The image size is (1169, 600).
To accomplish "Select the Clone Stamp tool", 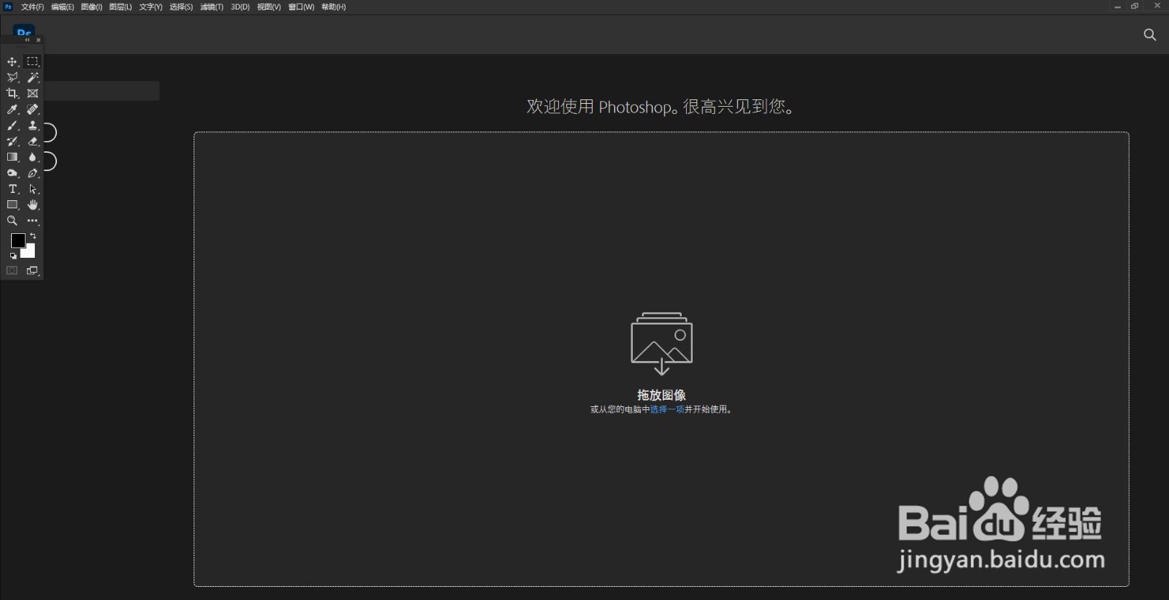I will 33,126.
